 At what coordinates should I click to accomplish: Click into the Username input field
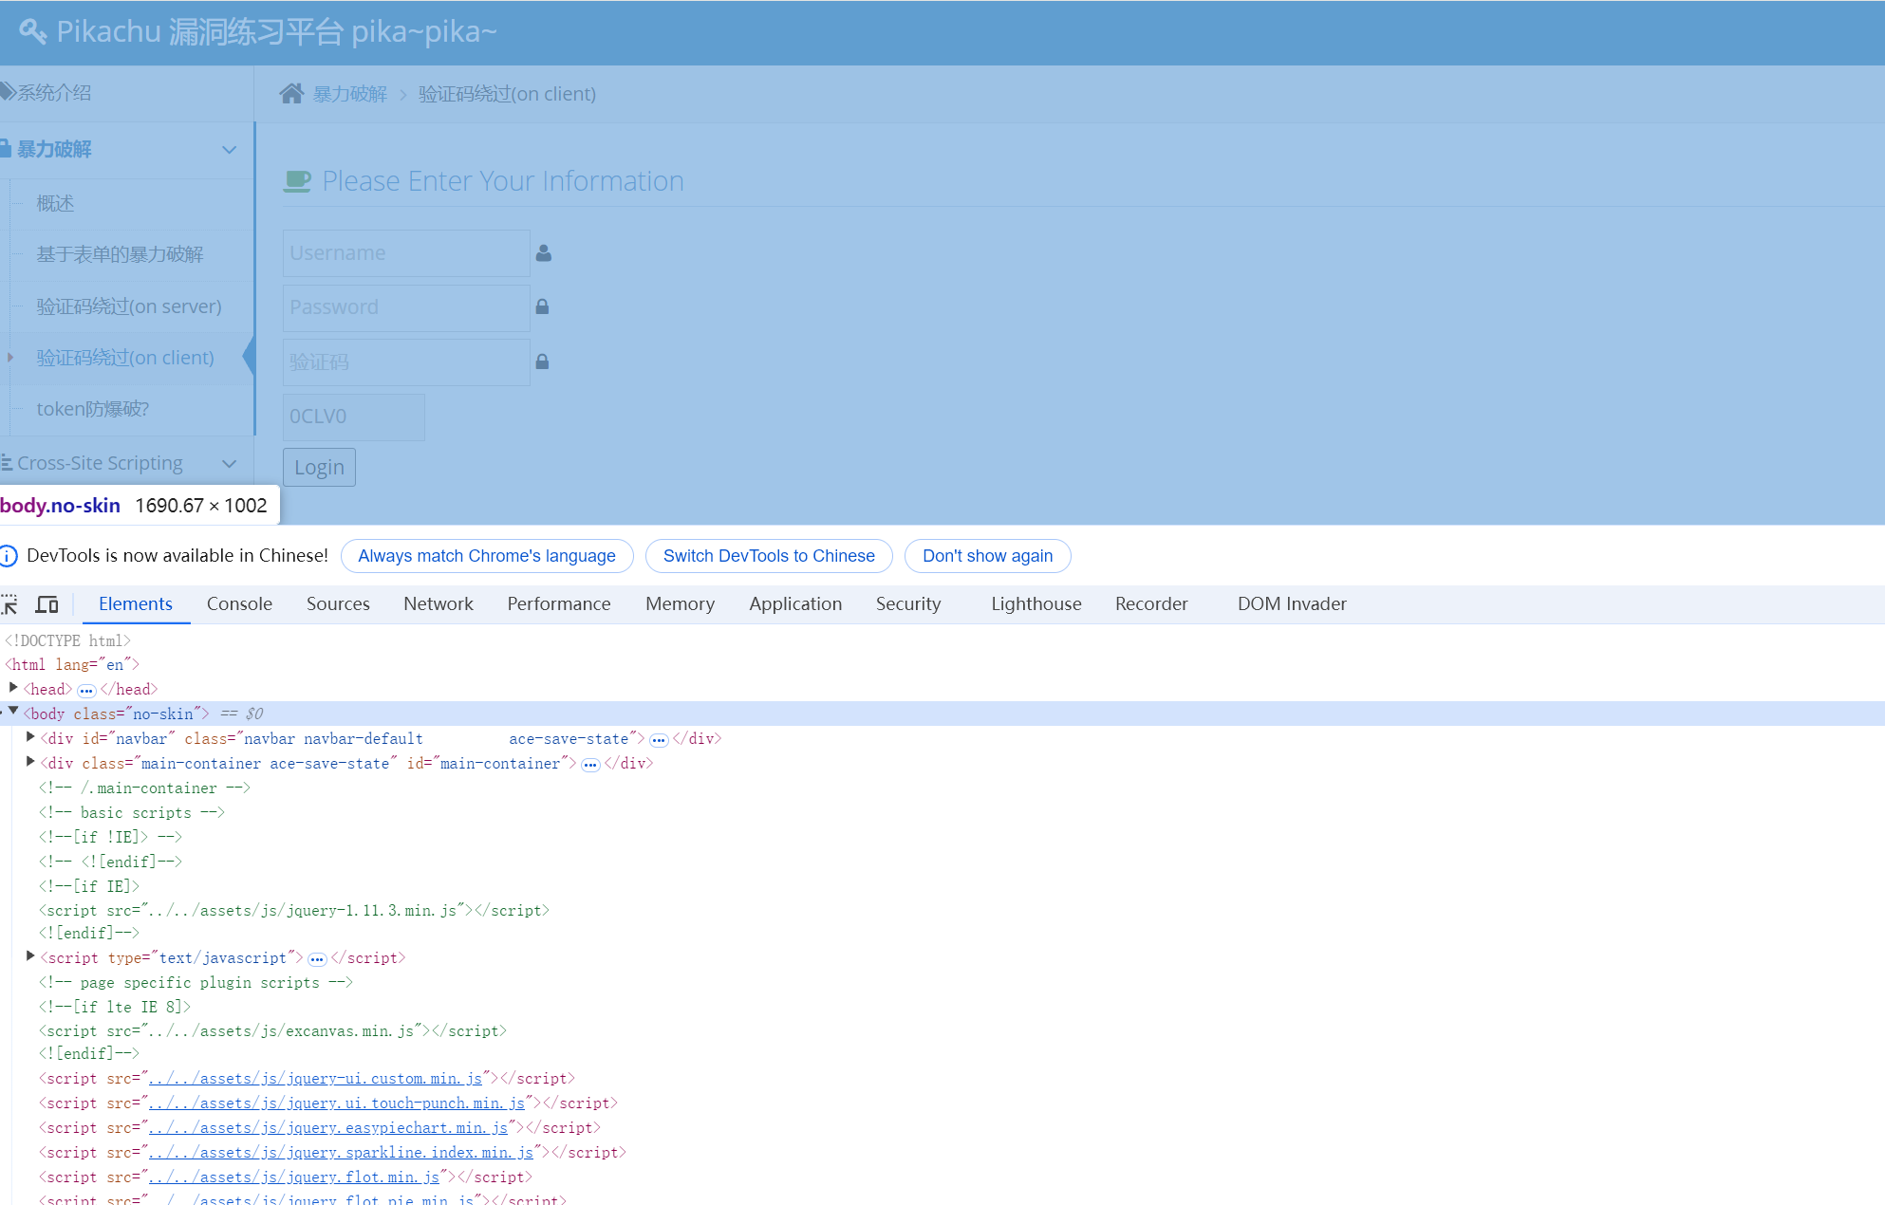click(x=406, y=253)
